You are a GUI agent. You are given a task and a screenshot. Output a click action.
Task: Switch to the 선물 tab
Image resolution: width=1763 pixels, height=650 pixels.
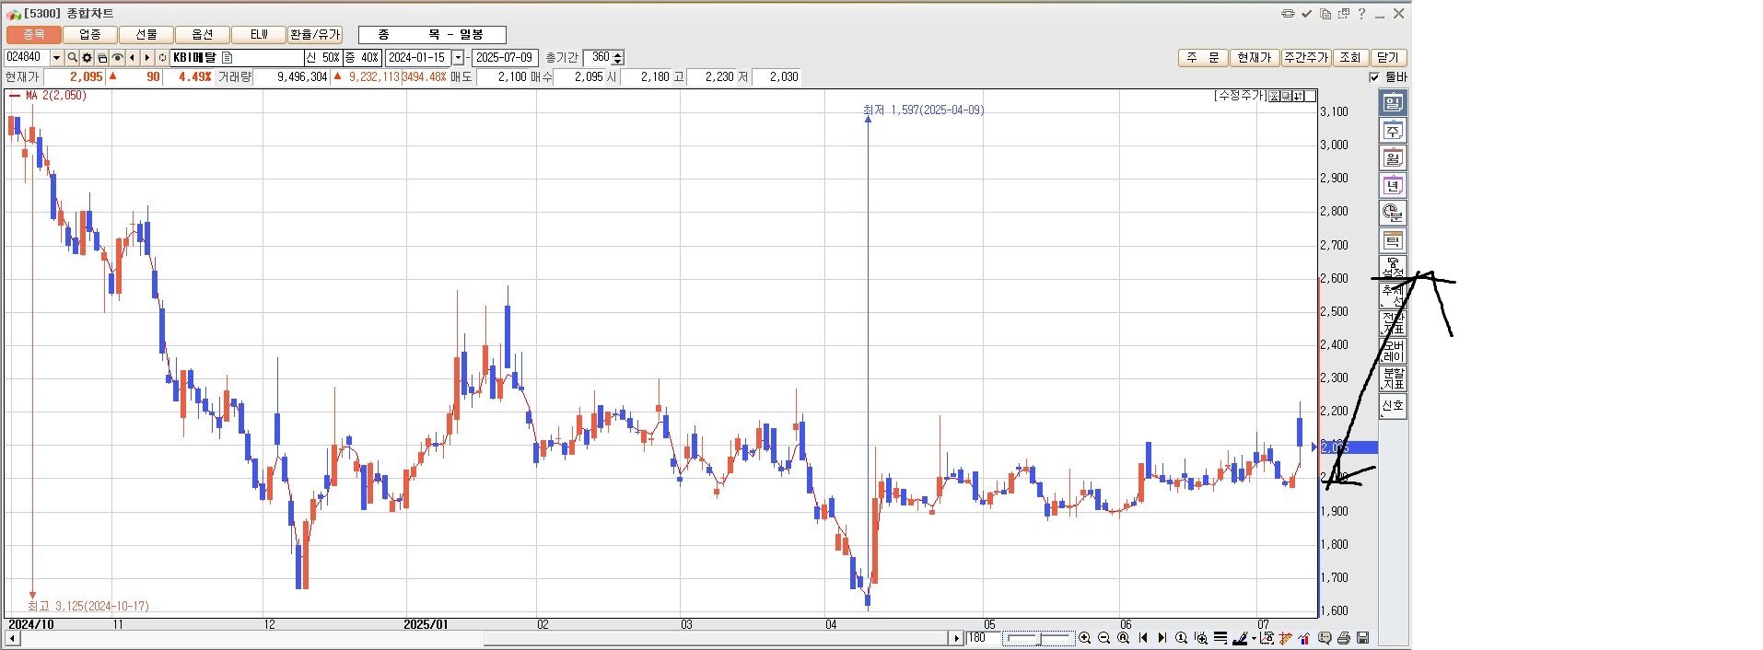point(146,35)
